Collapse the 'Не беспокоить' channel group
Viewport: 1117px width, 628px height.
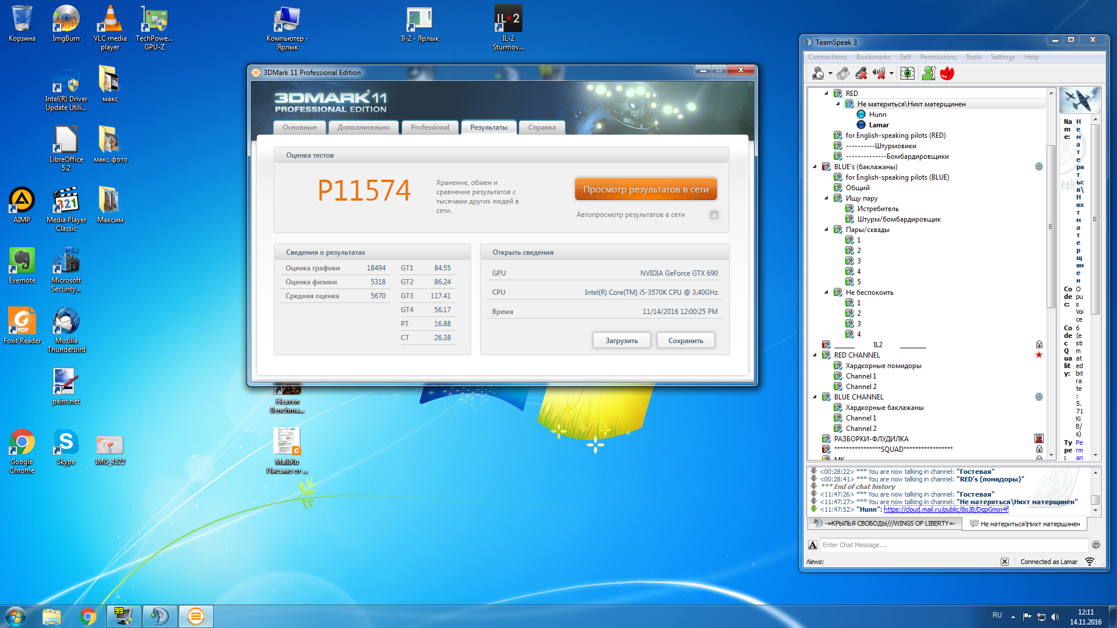pos(826,292)
